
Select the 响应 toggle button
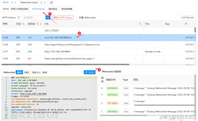[26, 72]
